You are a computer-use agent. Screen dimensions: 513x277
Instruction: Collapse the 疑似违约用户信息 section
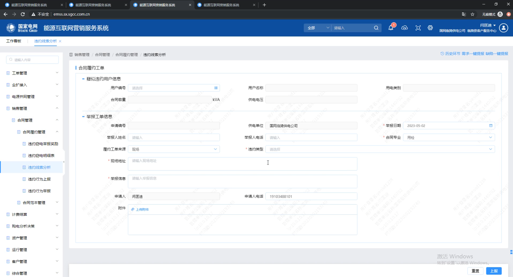click(x=83, y=79)
